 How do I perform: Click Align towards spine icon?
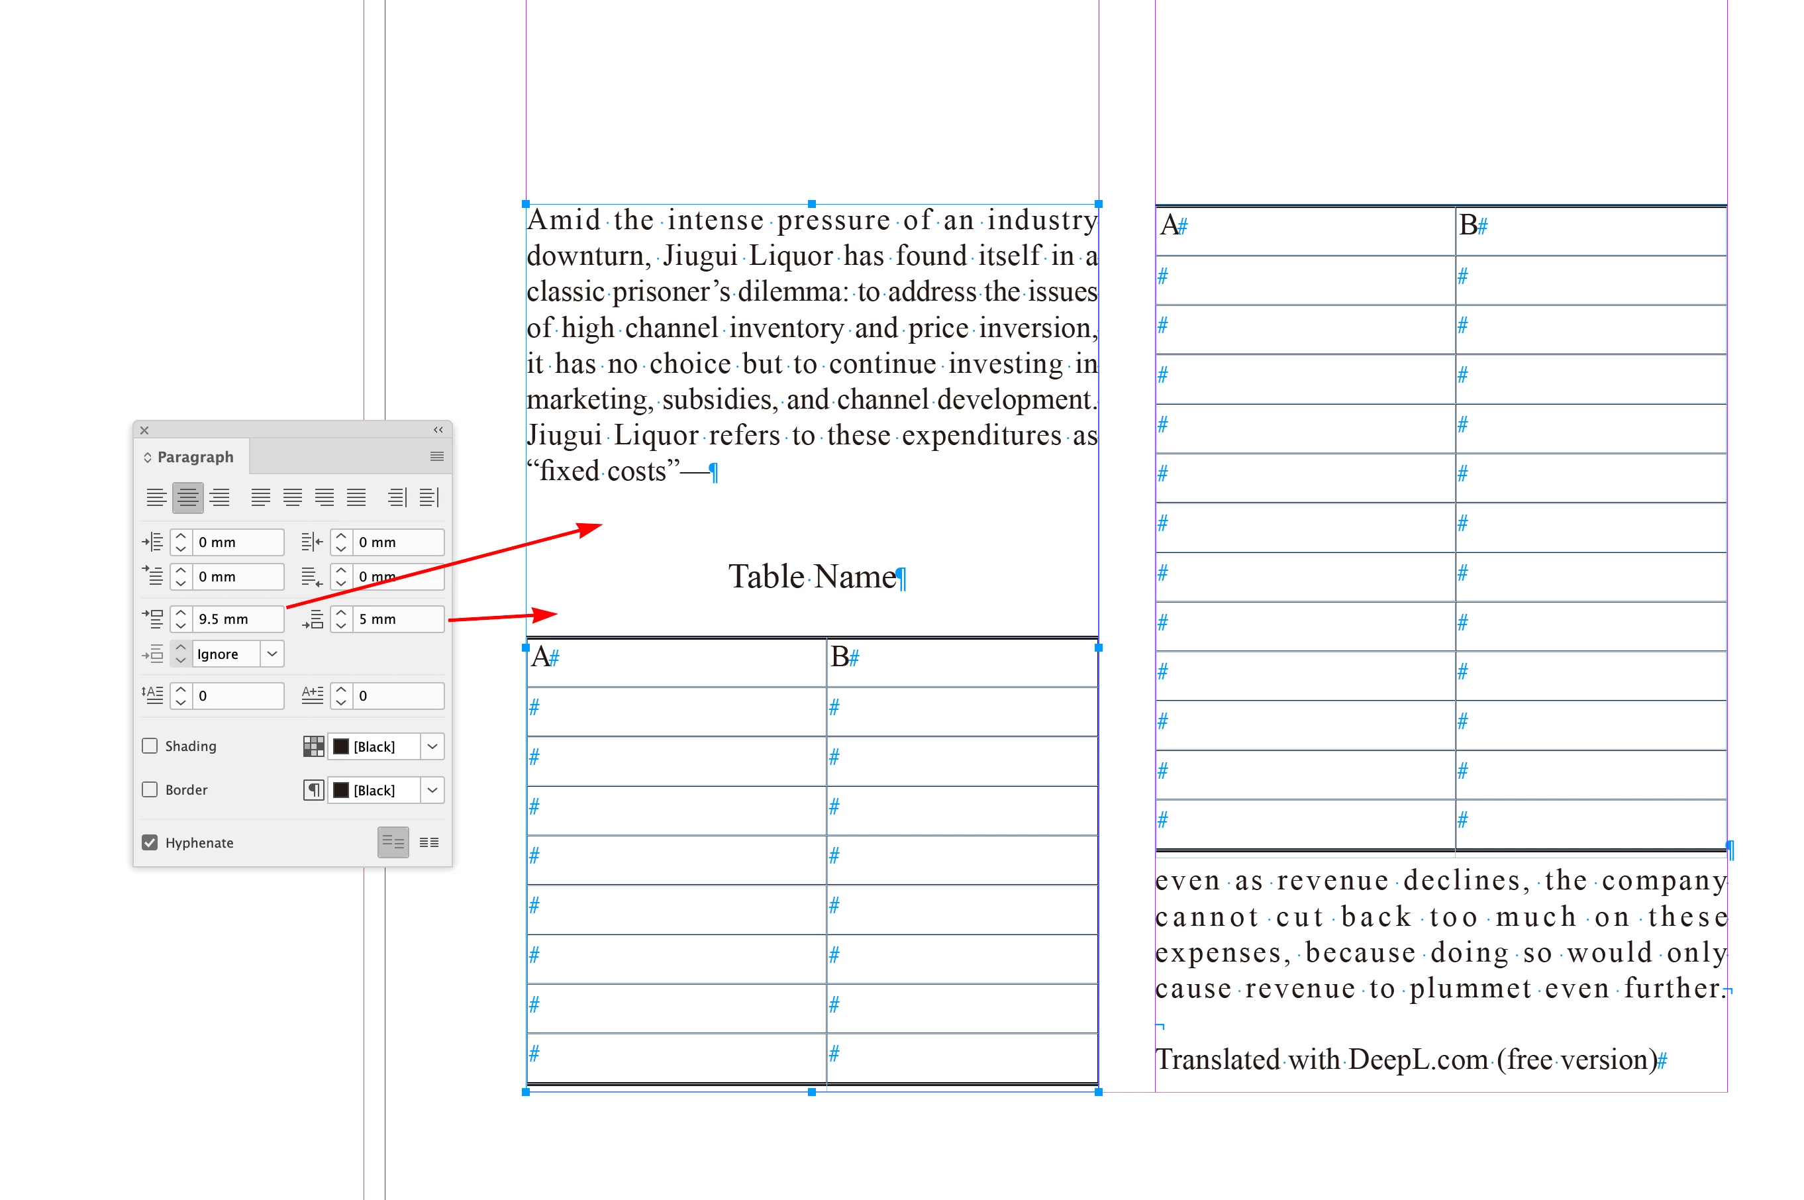(x=397, y=497)
